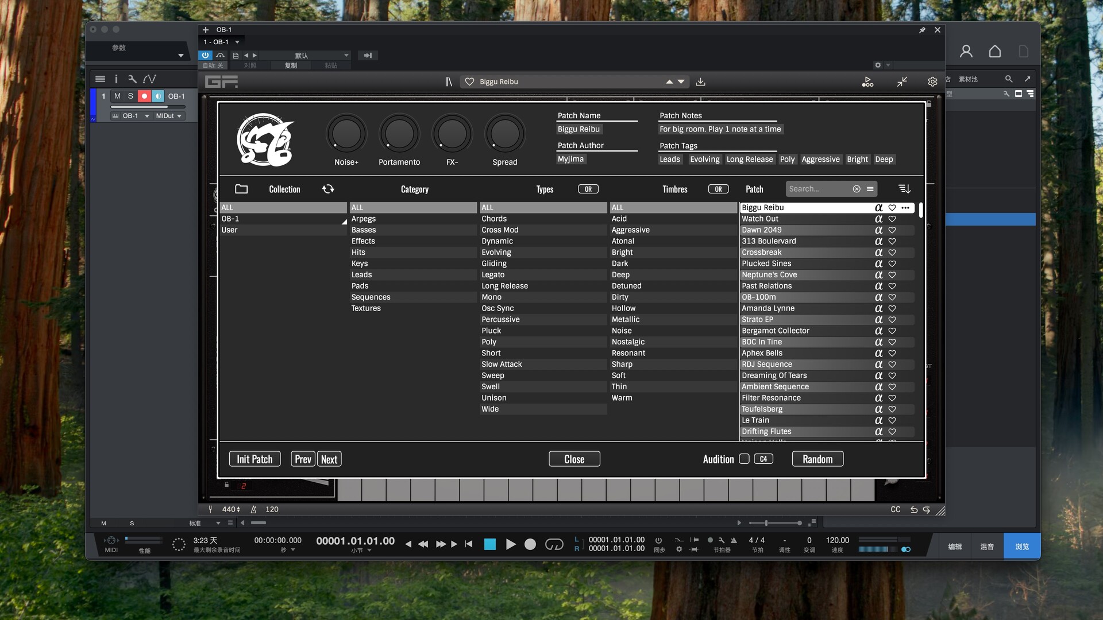Open the macro randomizer icon in header
This screenshot has width=1103, height=620.
coord(867,82)
